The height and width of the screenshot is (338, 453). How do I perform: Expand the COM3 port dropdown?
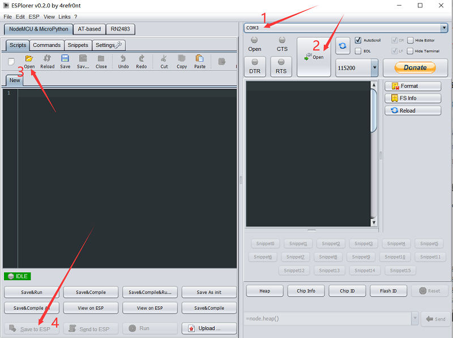tap(445, 28)
